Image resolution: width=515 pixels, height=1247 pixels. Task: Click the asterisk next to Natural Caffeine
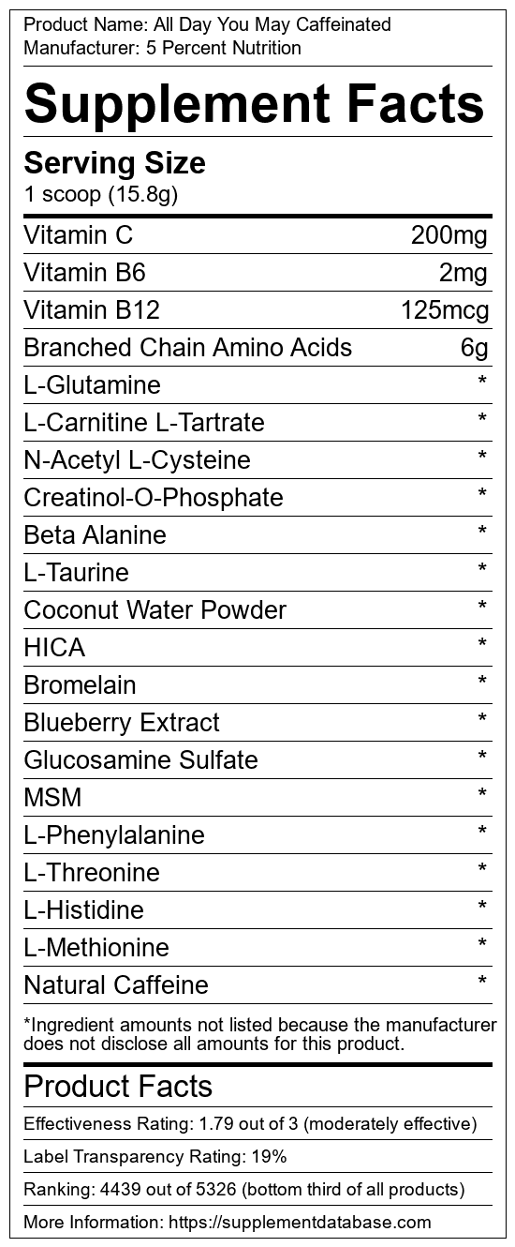point(482,983)
